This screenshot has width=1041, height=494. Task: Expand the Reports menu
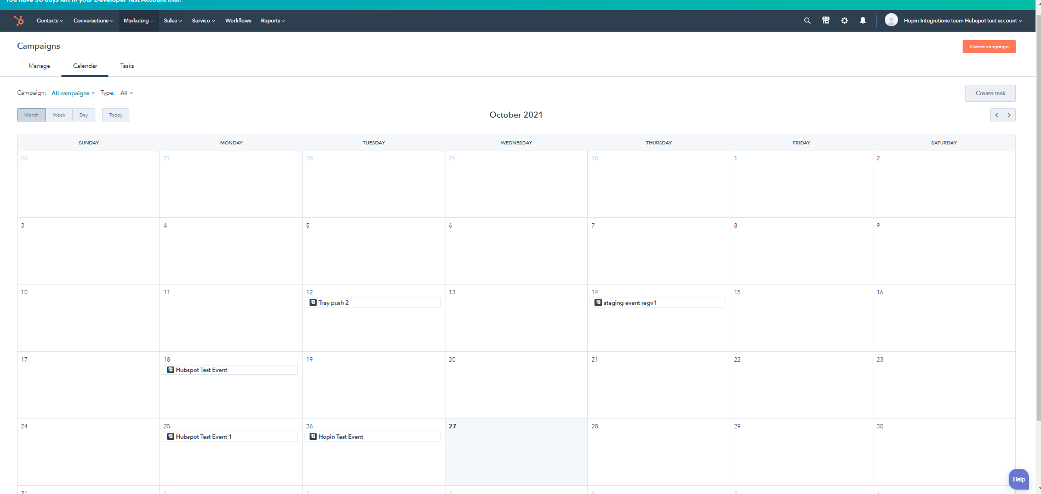coord(273,21)
